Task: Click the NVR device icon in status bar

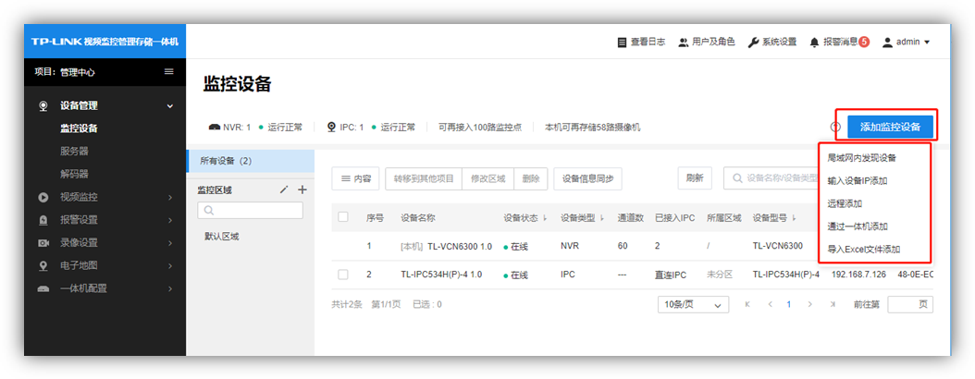Action: click(214, 128)
